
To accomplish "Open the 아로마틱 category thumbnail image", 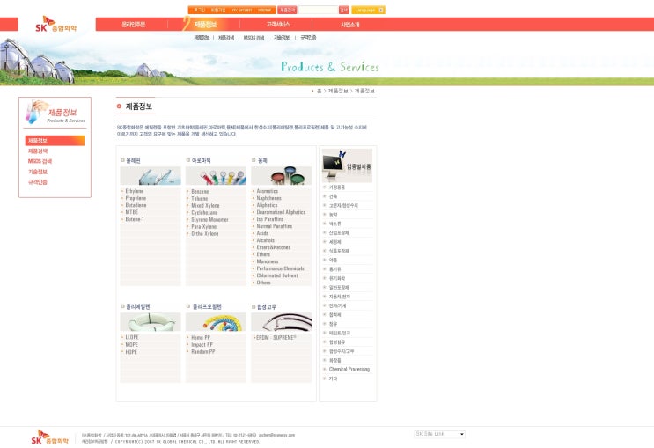I will pyautogui.click(x=216, y=176).
